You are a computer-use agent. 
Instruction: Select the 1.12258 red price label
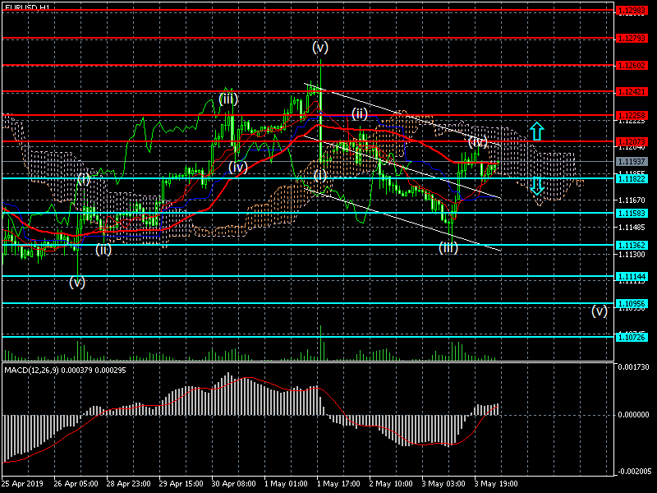pos(632,115)
